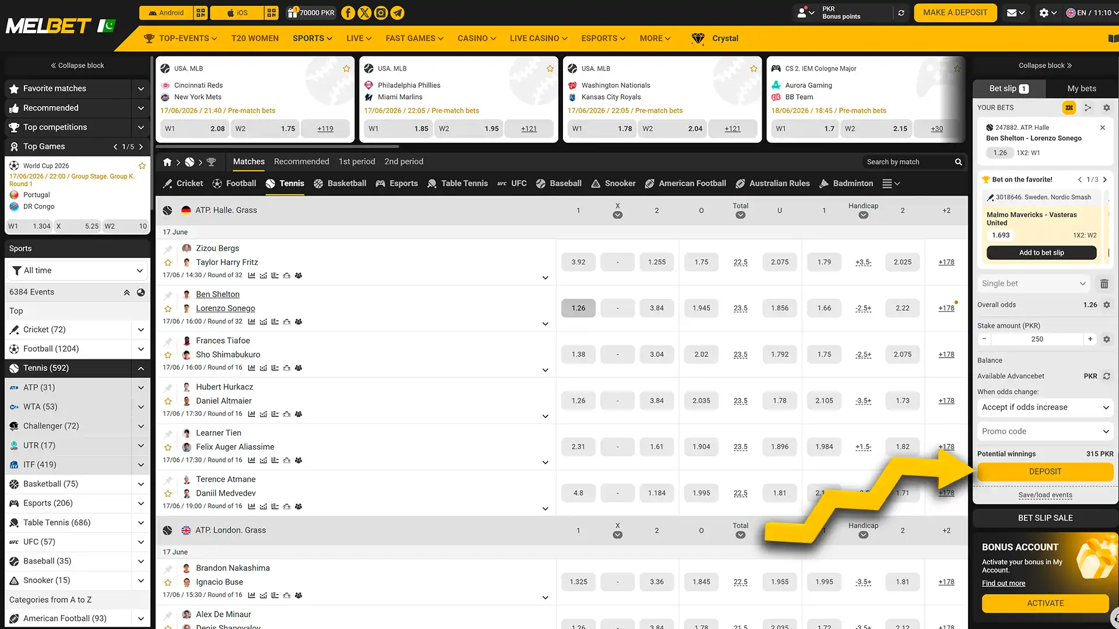Collapse the Tennis (592) category
Screen dimensions: 1119x629
[140, 368]
